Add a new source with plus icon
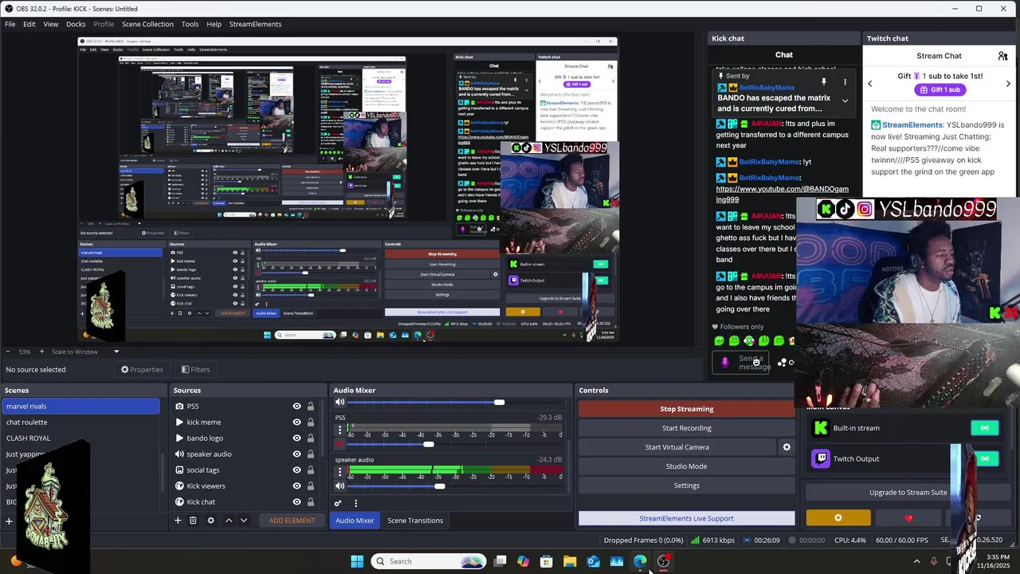The image size is (1020, 574). (178, 521)
